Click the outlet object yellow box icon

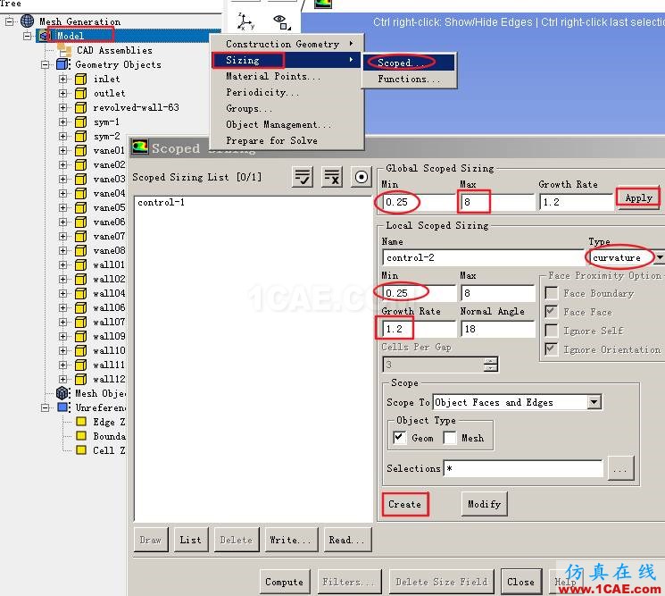80,94
